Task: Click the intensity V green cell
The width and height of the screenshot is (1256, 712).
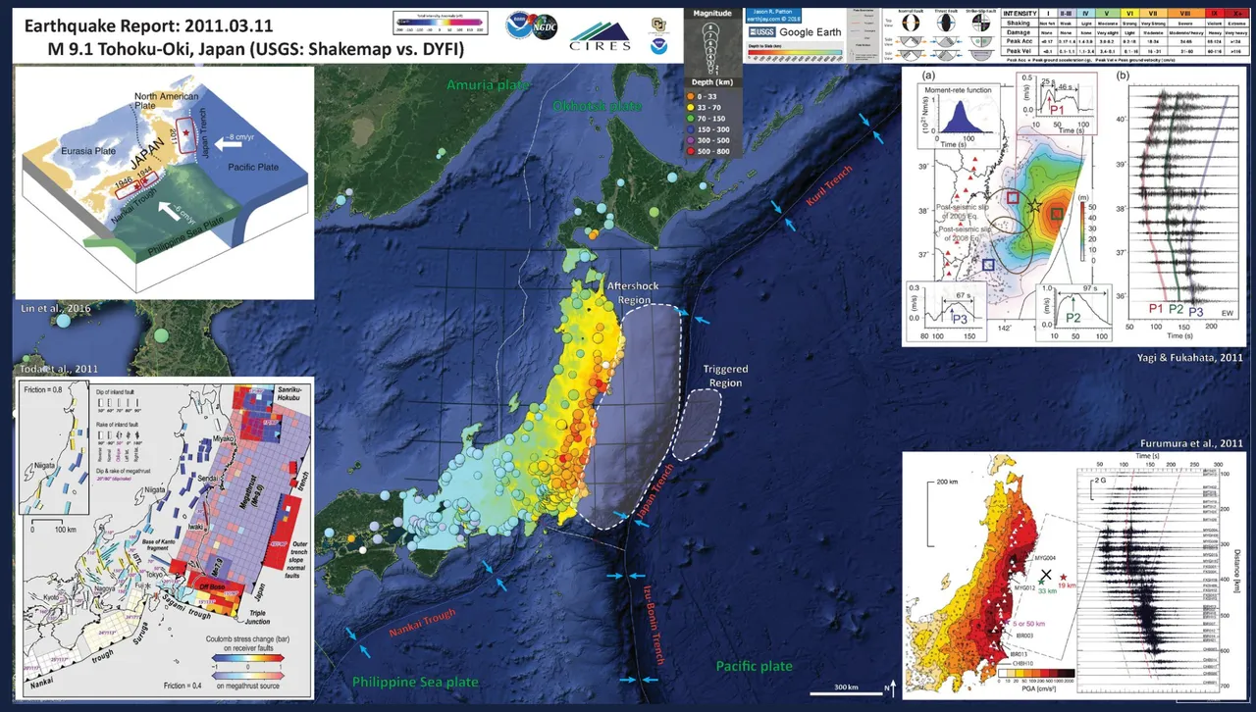Action: click(x=1106, y=14)
